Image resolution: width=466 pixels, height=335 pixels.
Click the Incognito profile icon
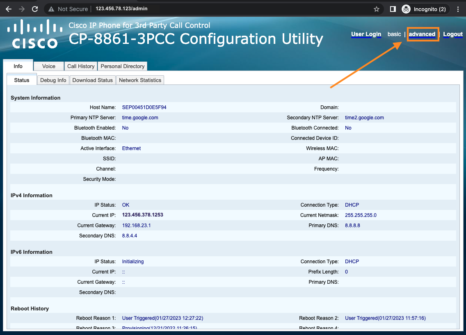point(406,9)
